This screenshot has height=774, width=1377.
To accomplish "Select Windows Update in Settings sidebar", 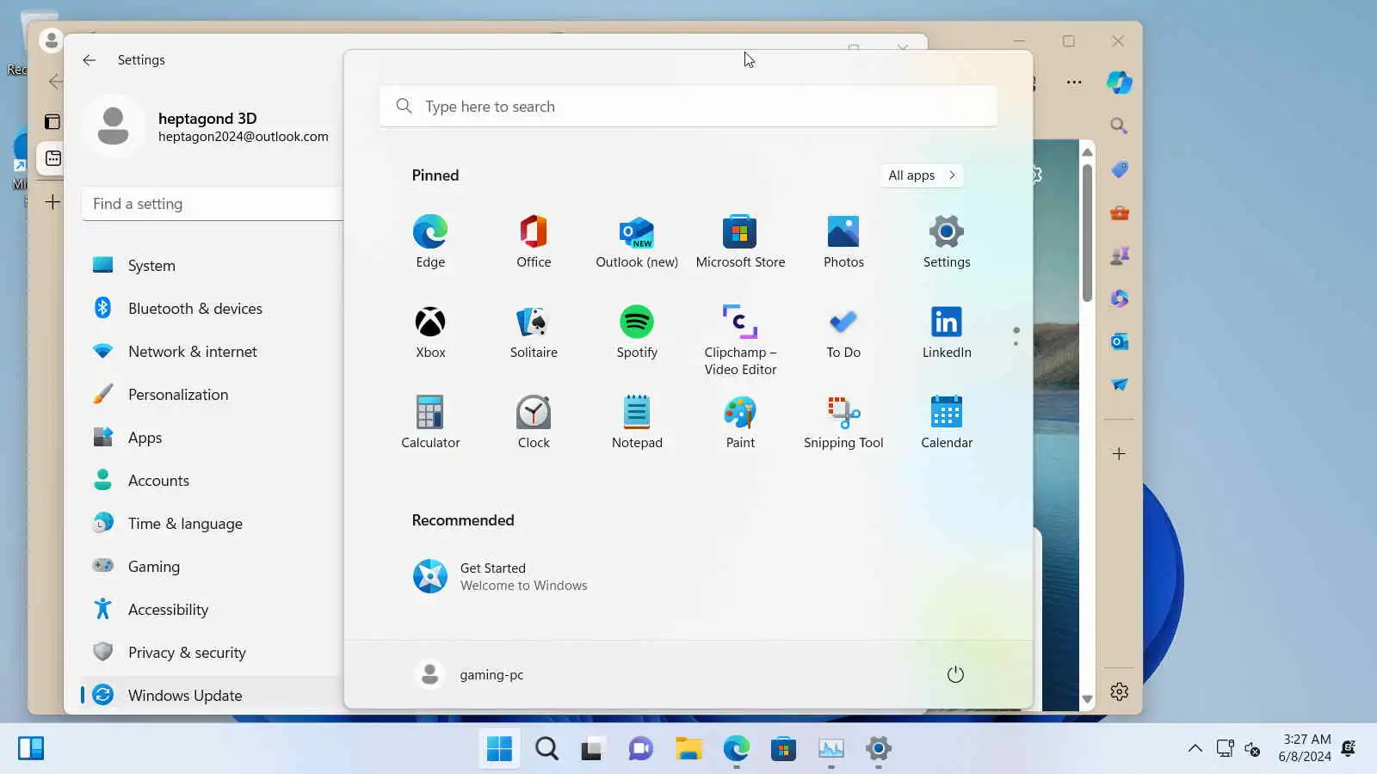I will (212, 695).
